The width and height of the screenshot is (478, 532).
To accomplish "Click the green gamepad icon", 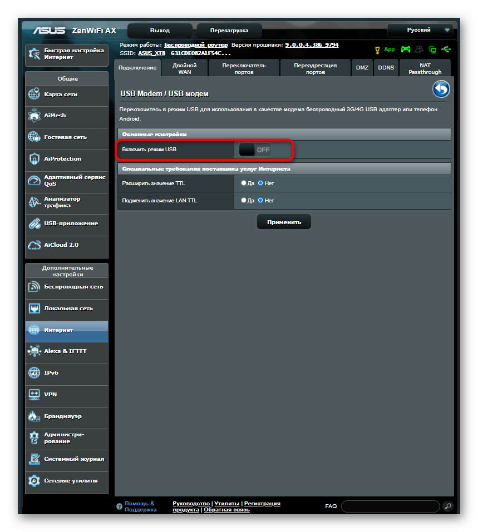I will [406, 49].
